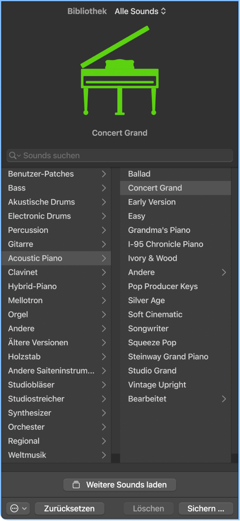Screen dimensions: 240x521
Task: Open the ellipsis action menu icon
Action: 14,509
